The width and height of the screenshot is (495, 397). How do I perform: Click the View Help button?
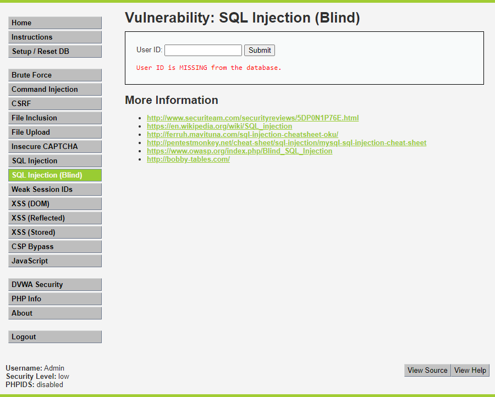(x=470, y=371)
